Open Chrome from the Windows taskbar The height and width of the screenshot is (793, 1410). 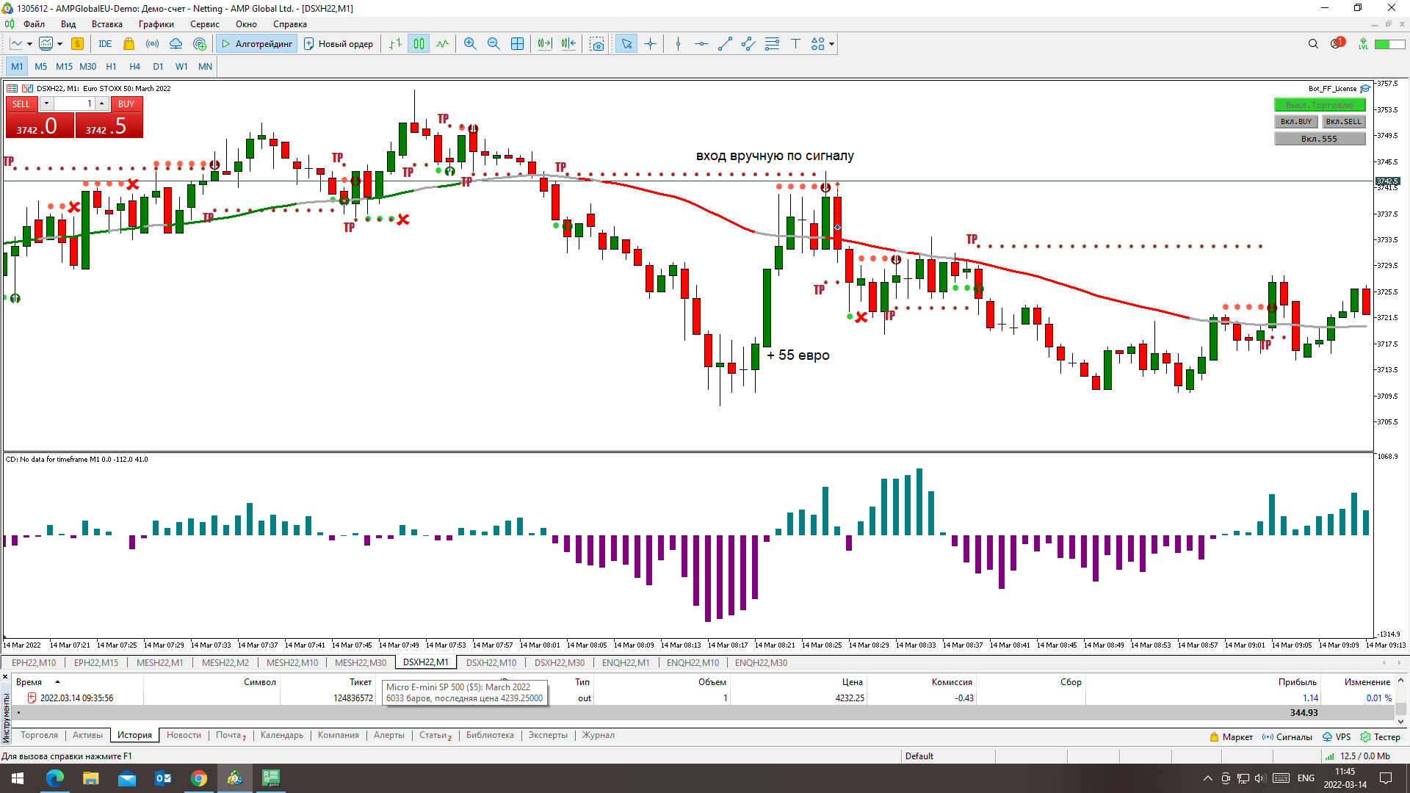pos(199,778)
